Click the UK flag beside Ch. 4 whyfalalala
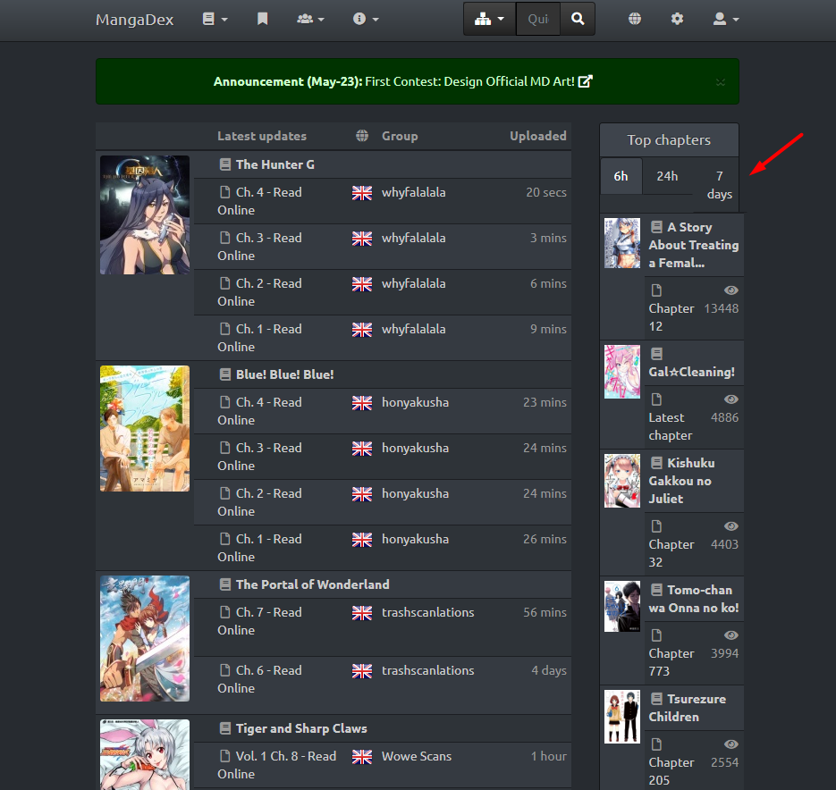Image resolution: width=836 pixels, height=790 pixels. point(362,193)
